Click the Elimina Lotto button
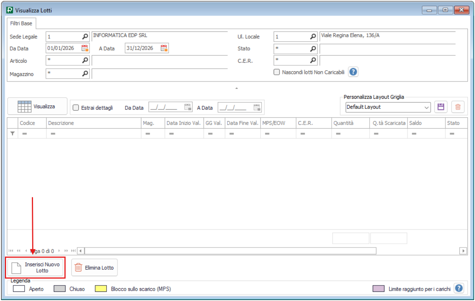 (x=94, y=268)
